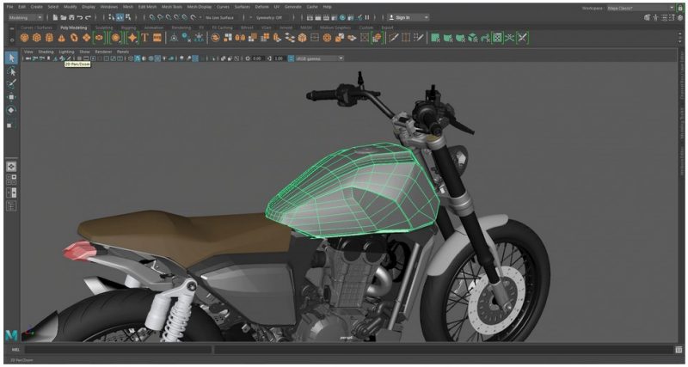
Task: Click the SVG tool shelf icon
Action: (157, 38)
